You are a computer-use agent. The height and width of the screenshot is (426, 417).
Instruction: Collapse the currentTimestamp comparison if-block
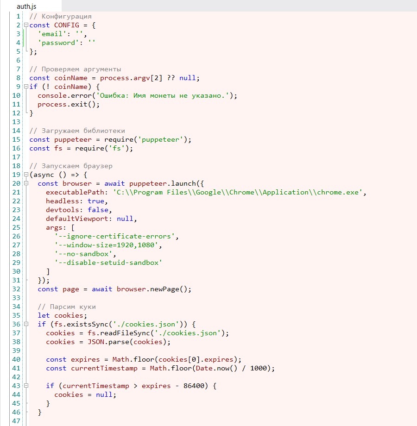pos(27,386)
